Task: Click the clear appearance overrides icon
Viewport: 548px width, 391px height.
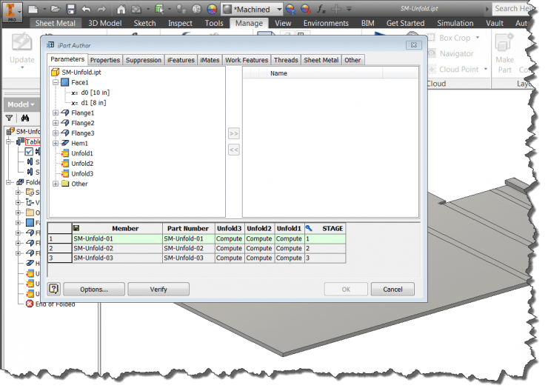Action: click(x=305, y=9)
